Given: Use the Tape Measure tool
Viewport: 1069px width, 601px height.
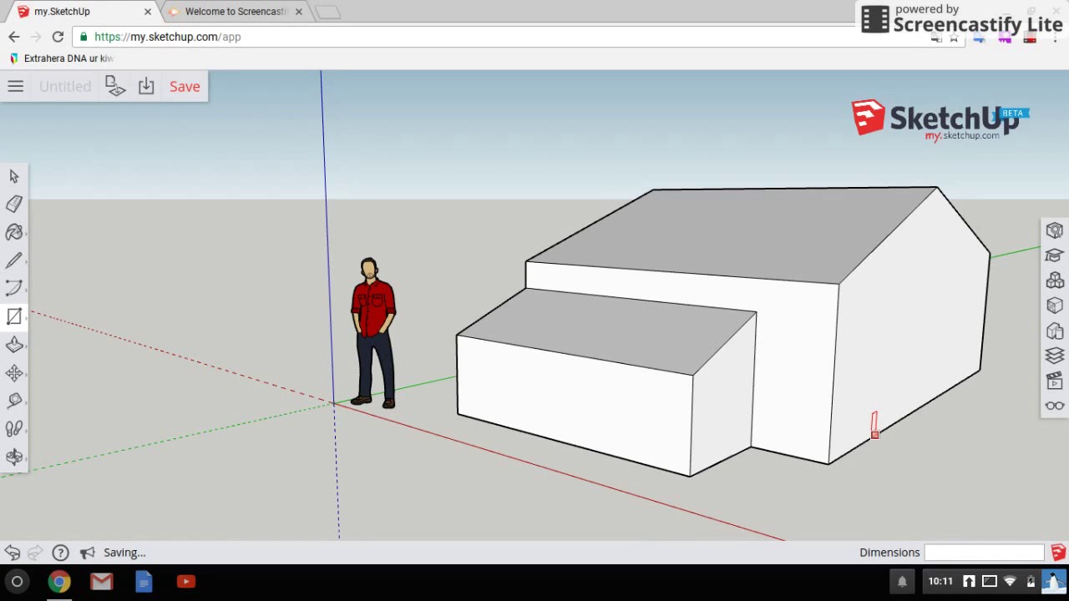Looking at the screenshot, I should point(14,401).
